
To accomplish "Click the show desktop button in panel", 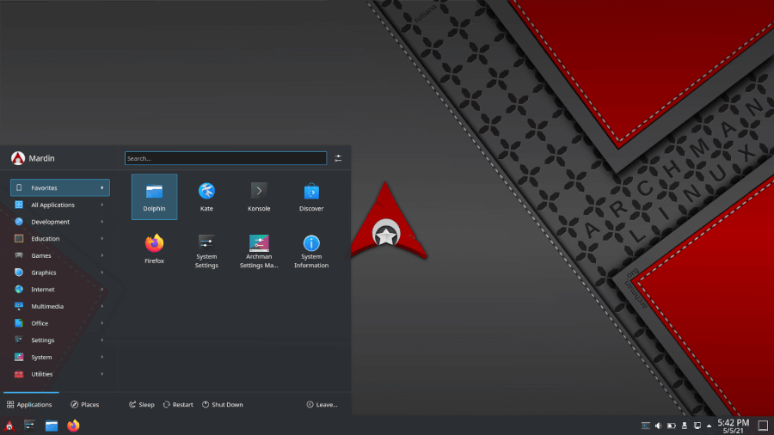I will pyautogui.click(x=763, y=426).
